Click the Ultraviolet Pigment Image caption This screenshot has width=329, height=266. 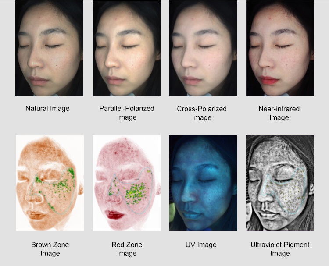[x=280, y=249]
